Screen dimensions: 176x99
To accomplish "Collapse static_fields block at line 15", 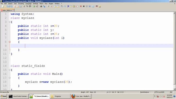I will click(x=10, y=70).
